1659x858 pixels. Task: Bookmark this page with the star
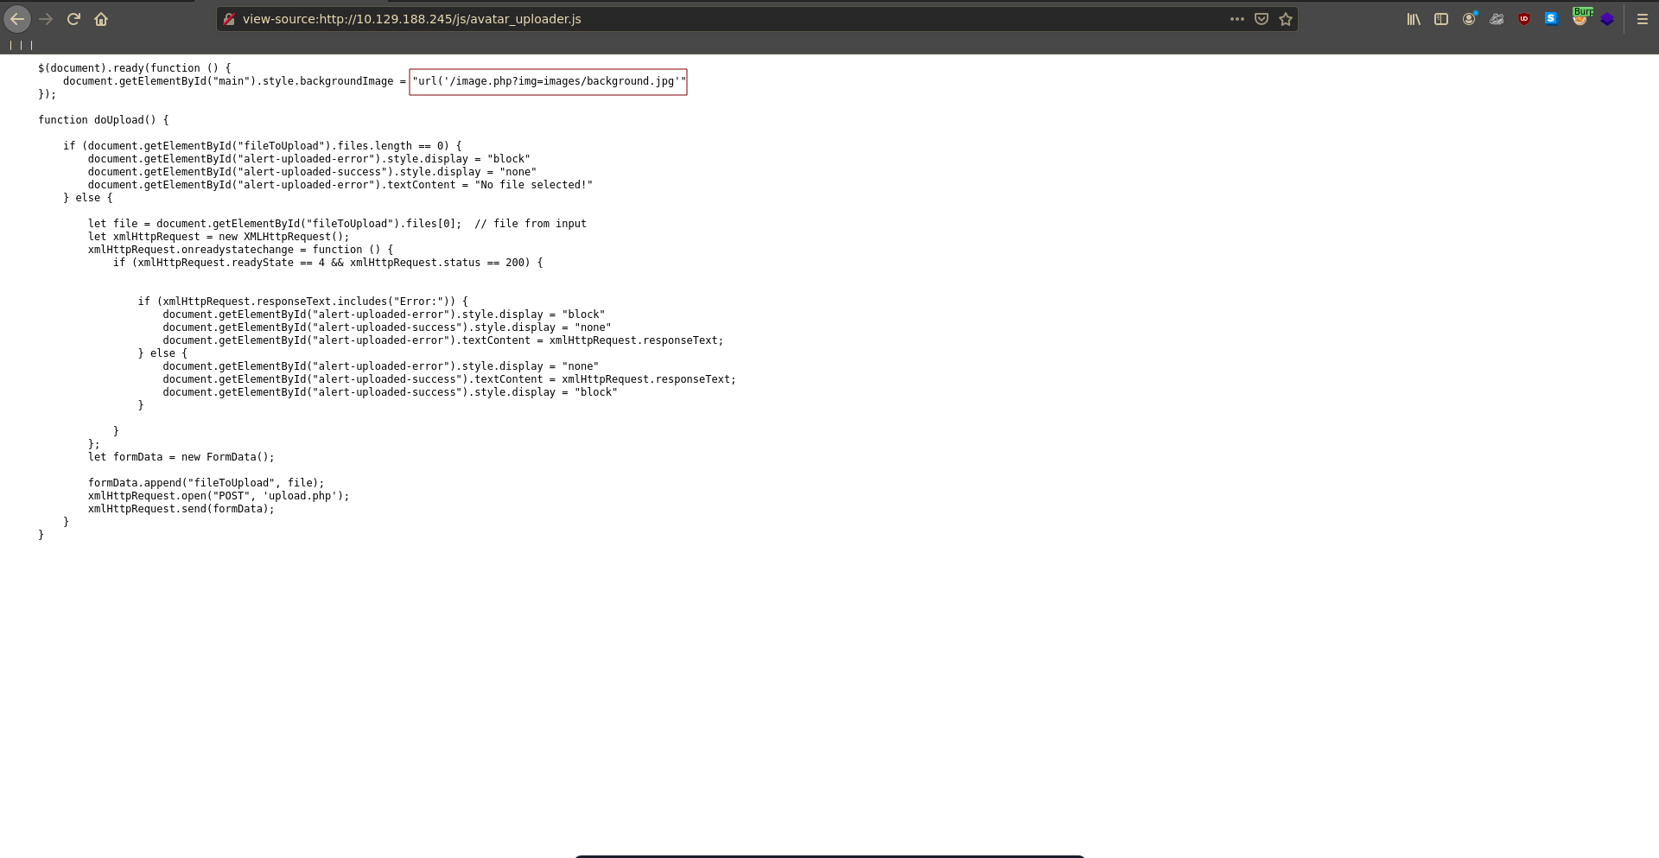point(1286,19)
